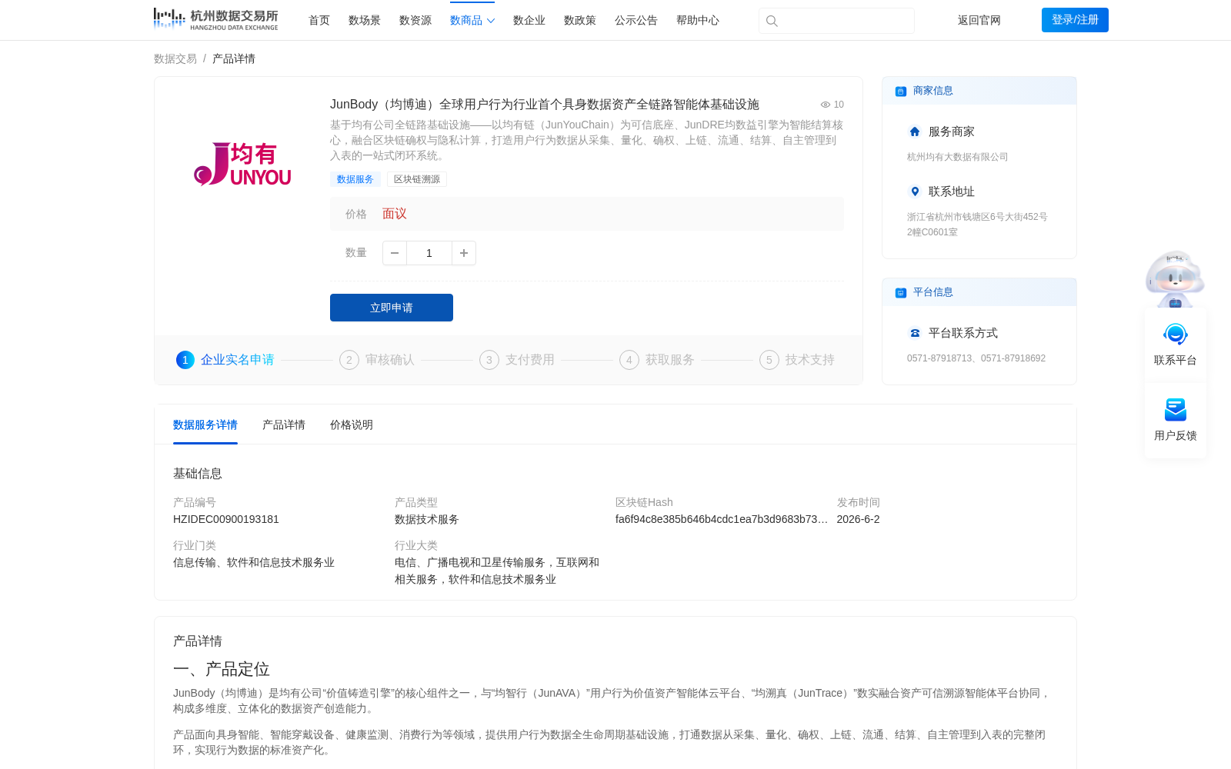
Task: Click step 2 审核确认 circle
Action: 349,360
